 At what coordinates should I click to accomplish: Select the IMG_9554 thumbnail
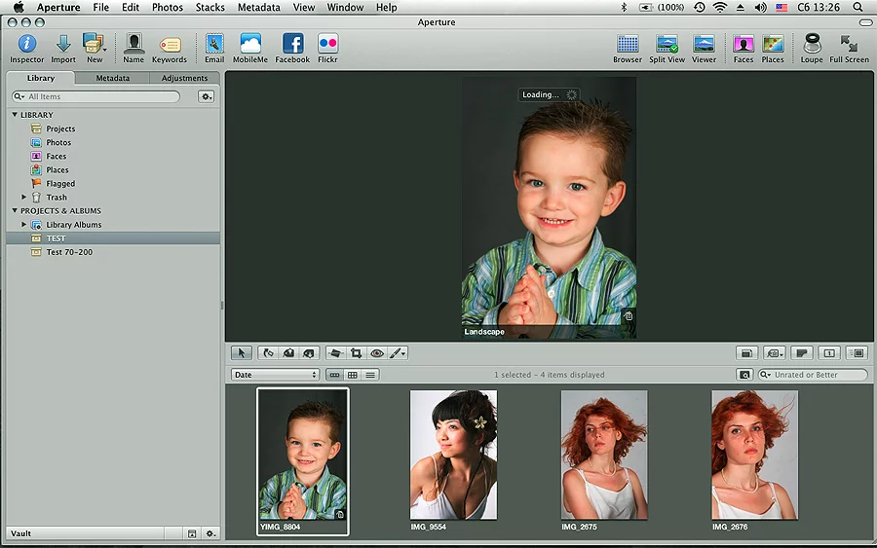[x=453, y=455]
